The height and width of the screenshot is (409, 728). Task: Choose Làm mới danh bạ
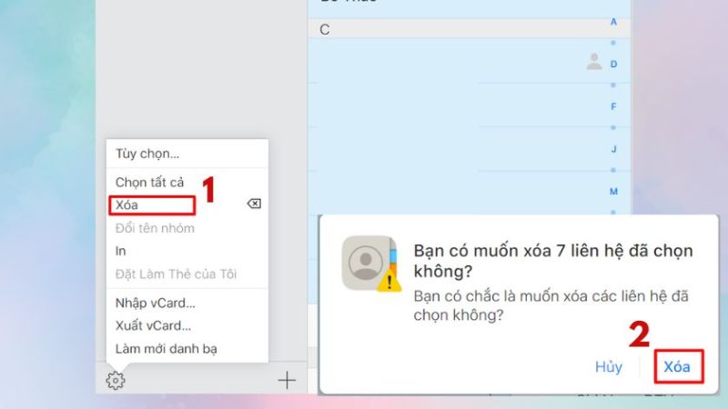click(x=167, y=349)
